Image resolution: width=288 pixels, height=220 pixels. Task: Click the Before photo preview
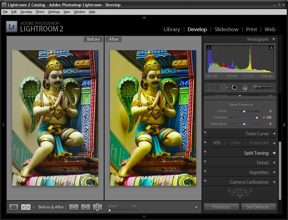pyautogui.click(x=55, y=118)
